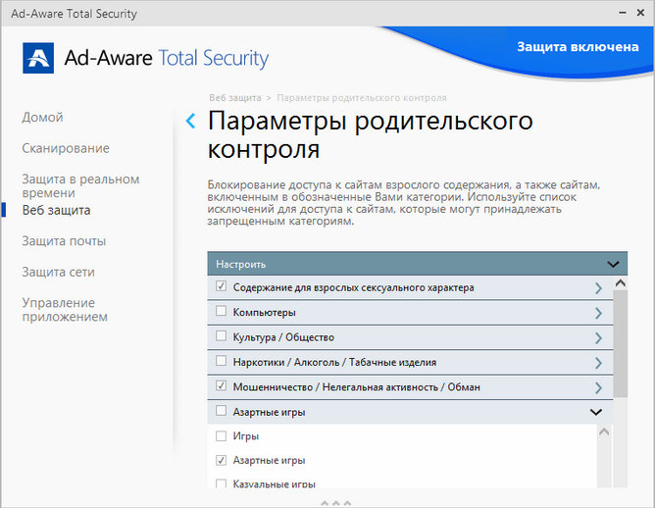Click the Компьютеры category label
This screenshot has height=508, width=655.
[x=265, y=313]
